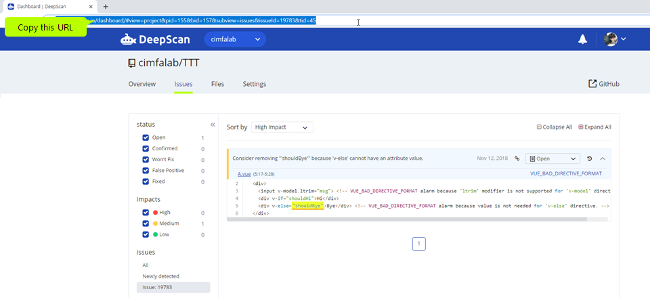This screenshot has height=298, width=650.
Task: Uncheck the Confirmed status checkbox
Action: coord(146,148)
